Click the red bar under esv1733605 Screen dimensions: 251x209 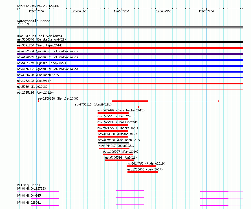pos(143,172)
